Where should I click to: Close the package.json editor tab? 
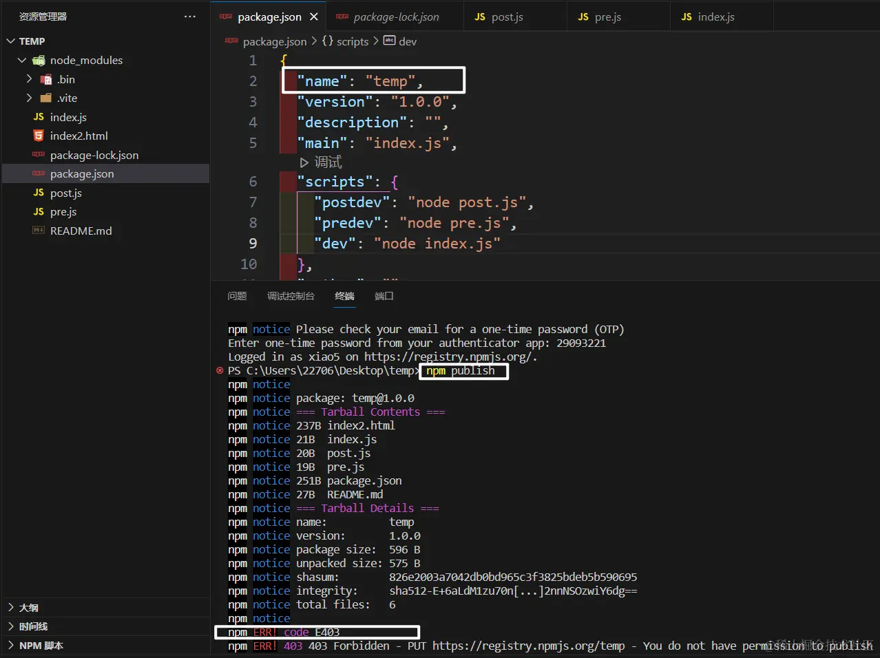pos(314,17)
